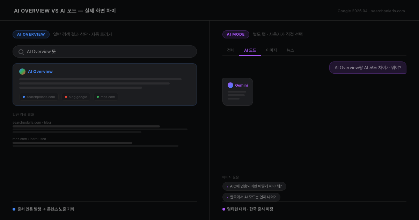
Task: Click the purple Gemini avatar icon
Action: (230, 85)
